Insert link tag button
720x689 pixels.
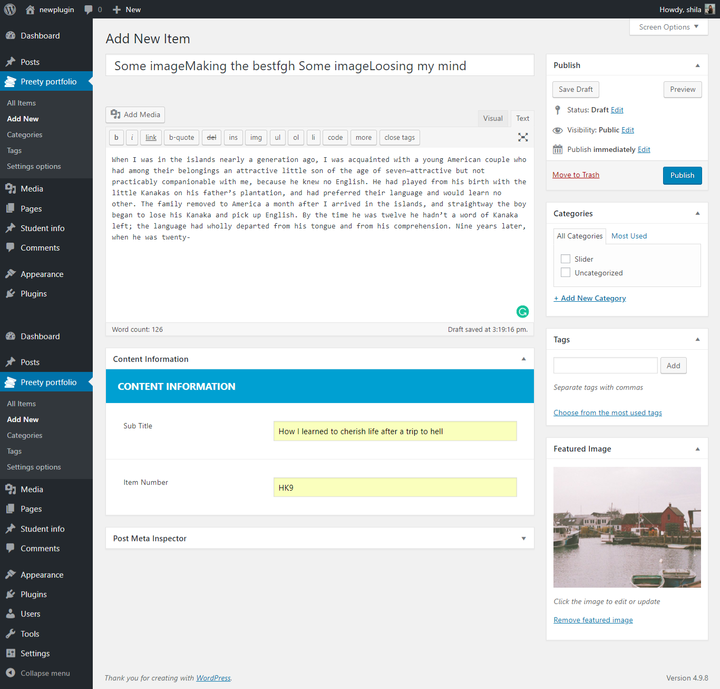click(151, 138)
